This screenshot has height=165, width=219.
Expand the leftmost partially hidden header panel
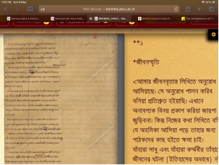(46, 22)
